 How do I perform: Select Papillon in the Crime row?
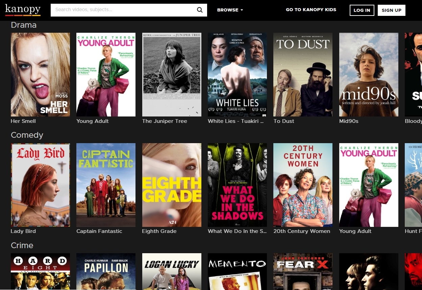(106, 272)
